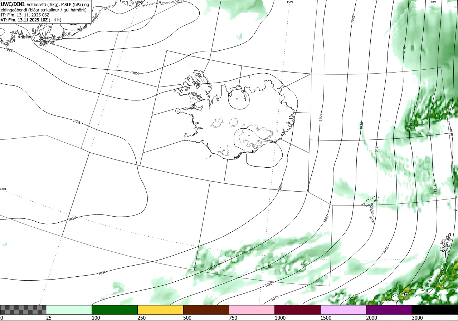458x321 pixels.
Task: Select the "eldingaábendi" description line
Action: pyautogui.click(x=44, y=10)
